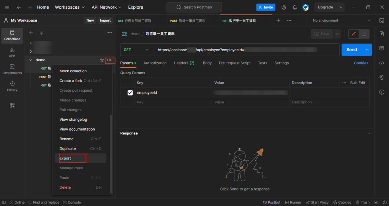This screenshot has width=389, height=206.
Task: Open the request info icon
Action: (x=382, y=92)
